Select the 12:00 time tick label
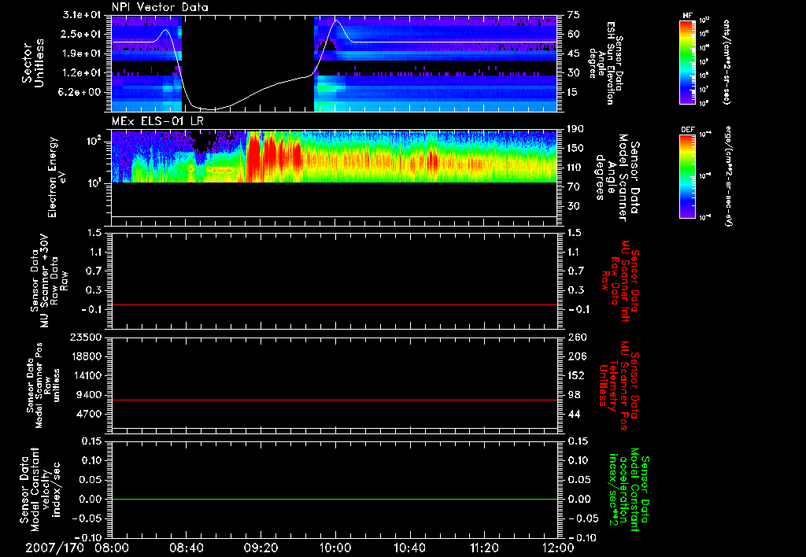This screenshot has width=806, height=557. coord(558,548)
